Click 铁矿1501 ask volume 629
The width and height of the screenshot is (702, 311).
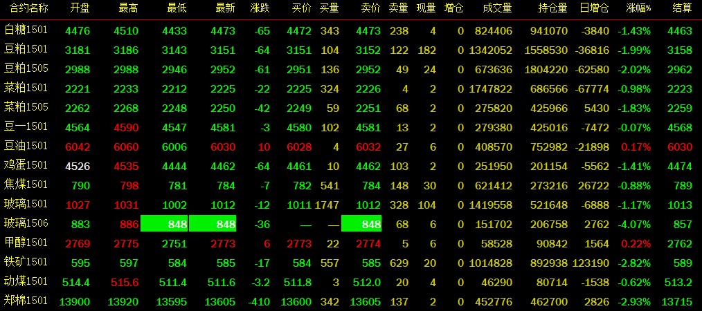click(399, 263)
